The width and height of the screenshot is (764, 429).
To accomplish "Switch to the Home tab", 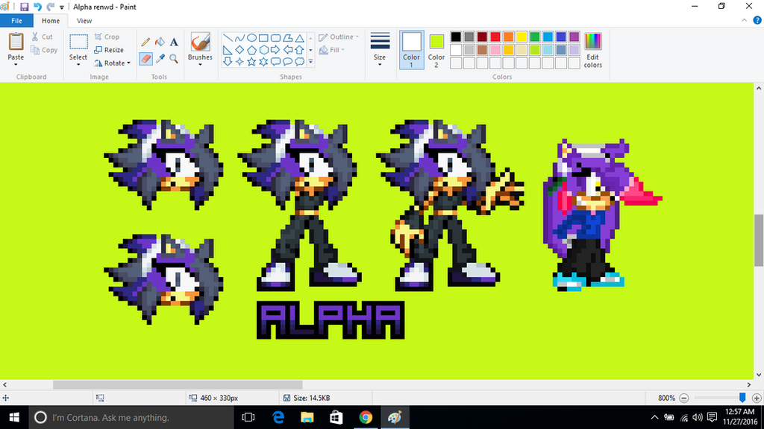I will click(51, 21).
